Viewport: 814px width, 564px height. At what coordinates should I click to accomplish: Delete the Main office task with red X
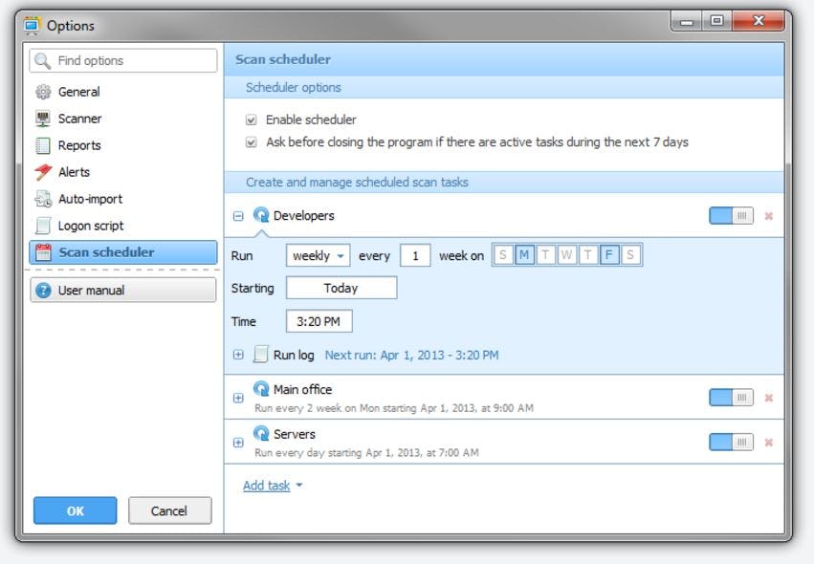click(x=769, y=398)
